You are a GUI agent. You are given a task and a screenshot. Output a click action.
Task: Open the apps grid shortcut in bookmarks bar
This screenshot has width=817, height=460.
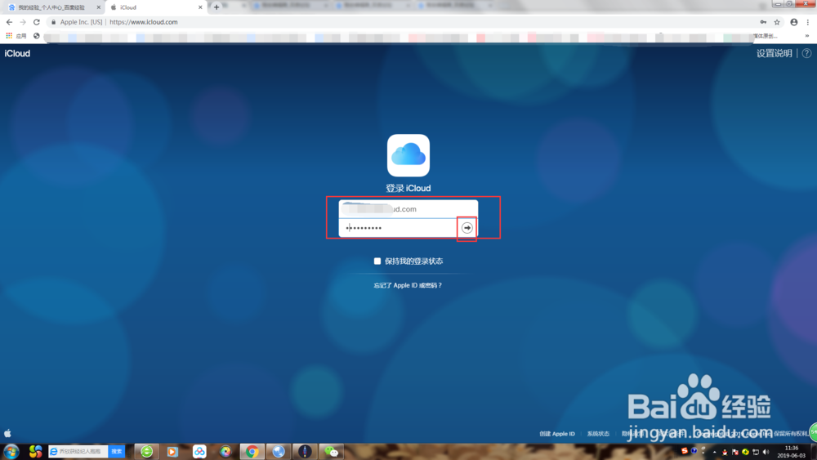[9, 35]
